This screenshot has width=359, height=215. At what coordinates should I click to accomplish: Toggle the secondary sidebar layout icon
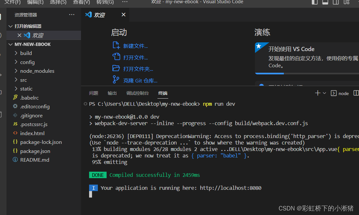click(336, 2)
